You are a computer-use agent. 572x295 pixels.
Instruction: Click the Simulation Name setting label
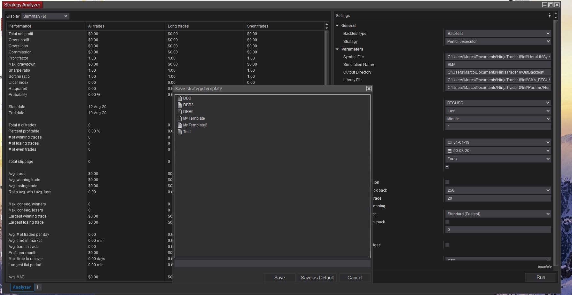pyautogui.click(x=358, y=65)
